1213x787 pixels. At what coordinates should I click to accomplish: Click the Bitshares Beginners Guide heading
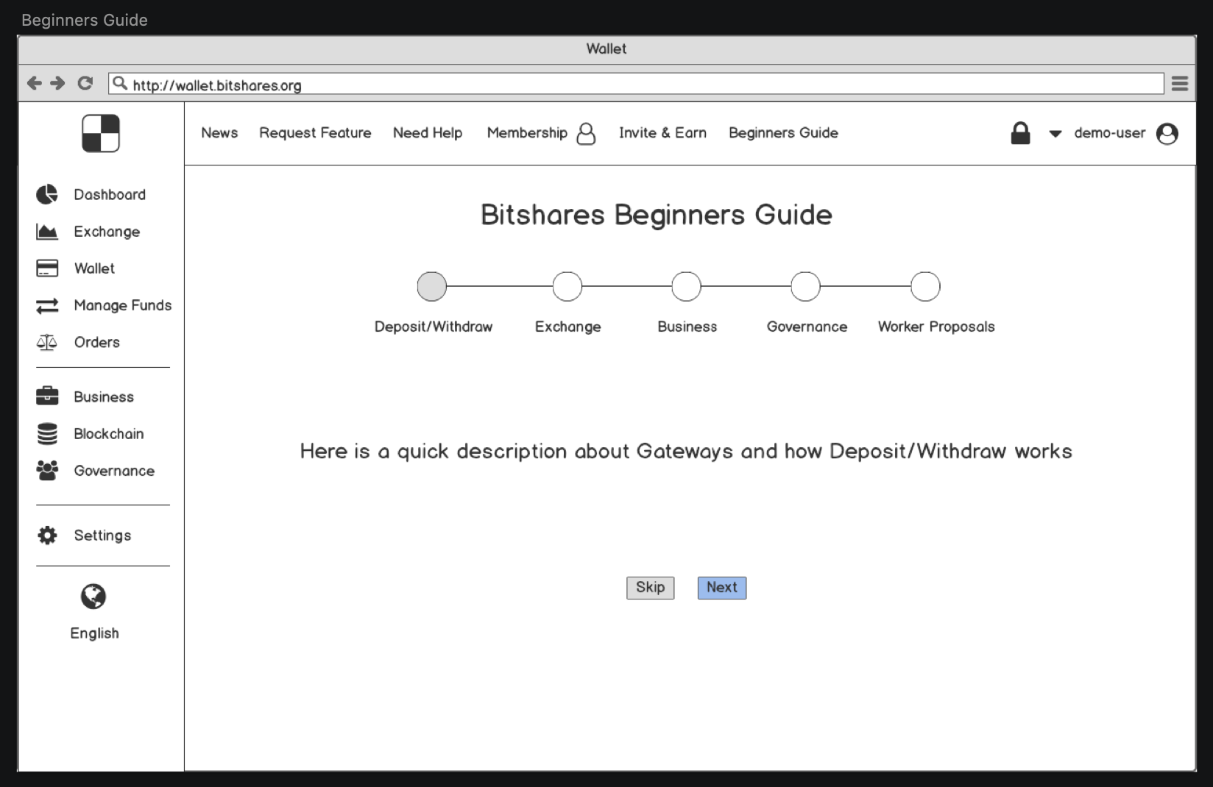point(657,215)
